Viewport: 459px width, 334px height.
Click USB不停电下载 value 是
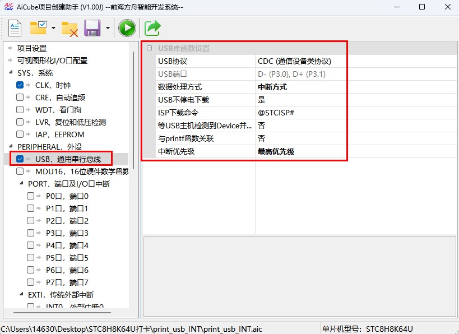click(x=356, y=100)
